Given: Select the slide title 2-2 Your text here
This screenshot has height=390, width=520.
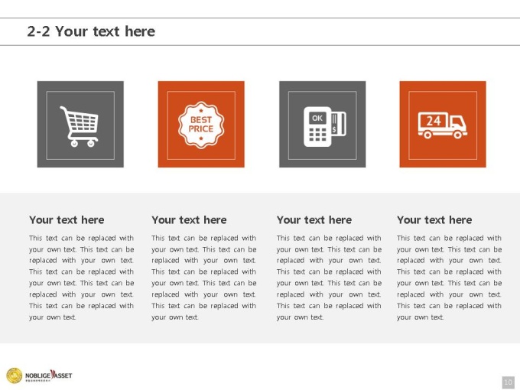Looking at the screenshot, I should coord(91,31).
